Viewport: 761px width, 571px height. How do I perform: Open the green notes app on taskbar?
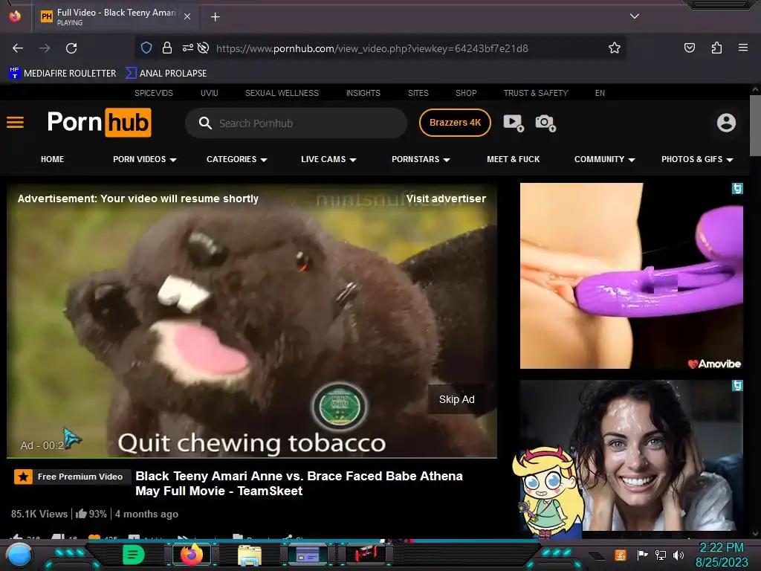pos(133,555)
